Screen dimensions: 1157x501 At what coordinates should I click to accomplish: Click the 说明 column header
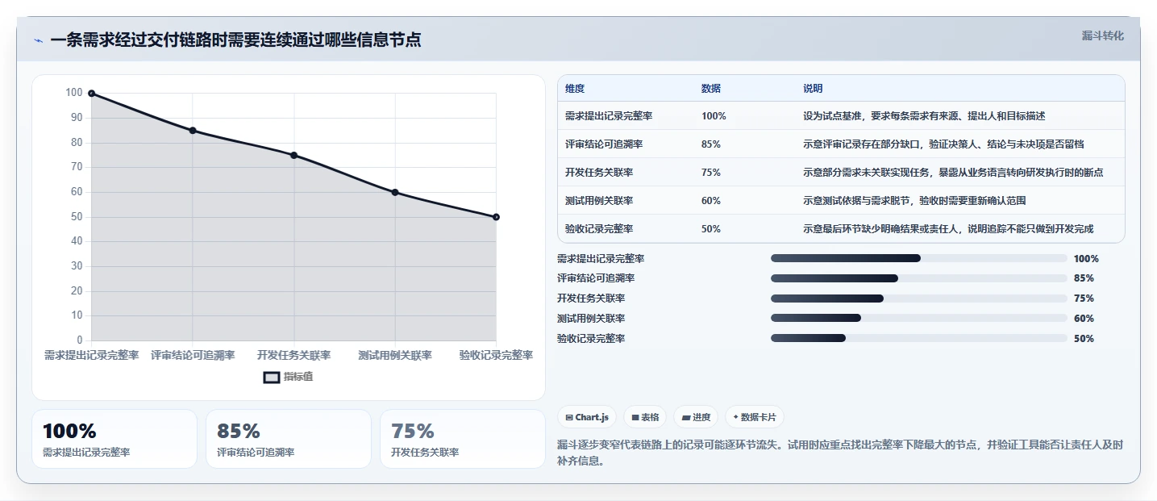click(x=813, y=88)
